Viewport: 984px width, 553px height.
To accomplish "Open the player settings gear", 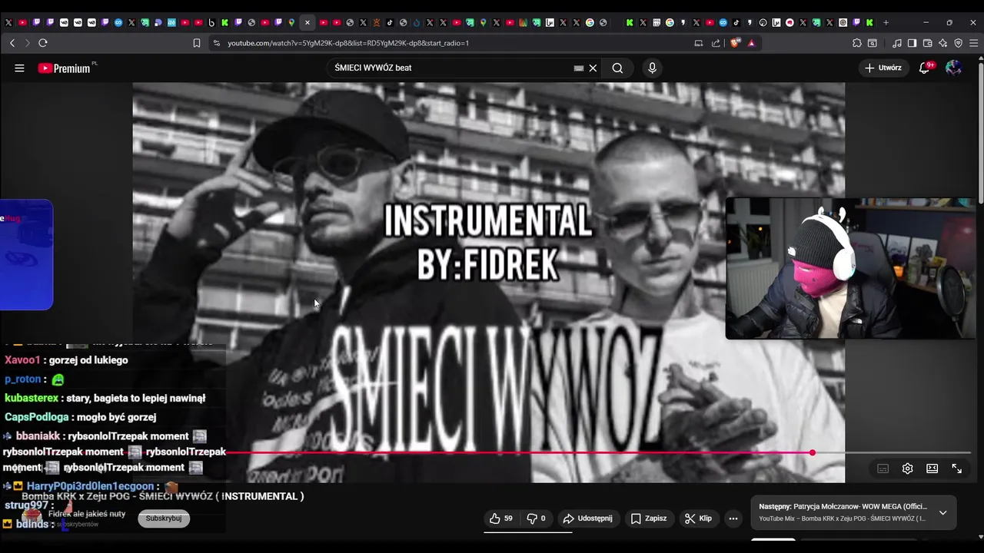I will (x=907, y=469).
